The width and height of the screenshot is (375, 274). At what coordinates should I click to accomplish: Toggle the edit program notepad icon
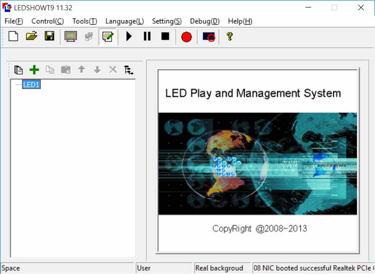click(108, 36)
